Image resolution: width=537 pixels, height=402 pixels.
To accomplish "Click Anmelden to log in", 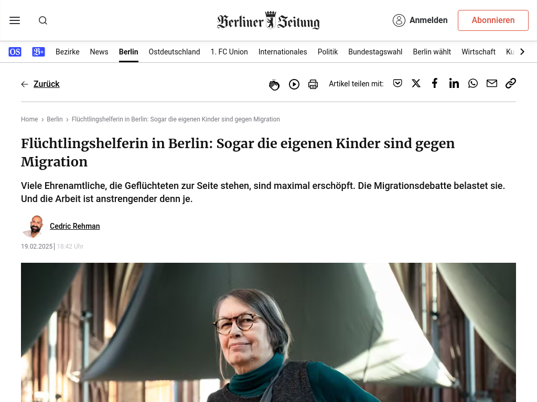I will [420, 20].
